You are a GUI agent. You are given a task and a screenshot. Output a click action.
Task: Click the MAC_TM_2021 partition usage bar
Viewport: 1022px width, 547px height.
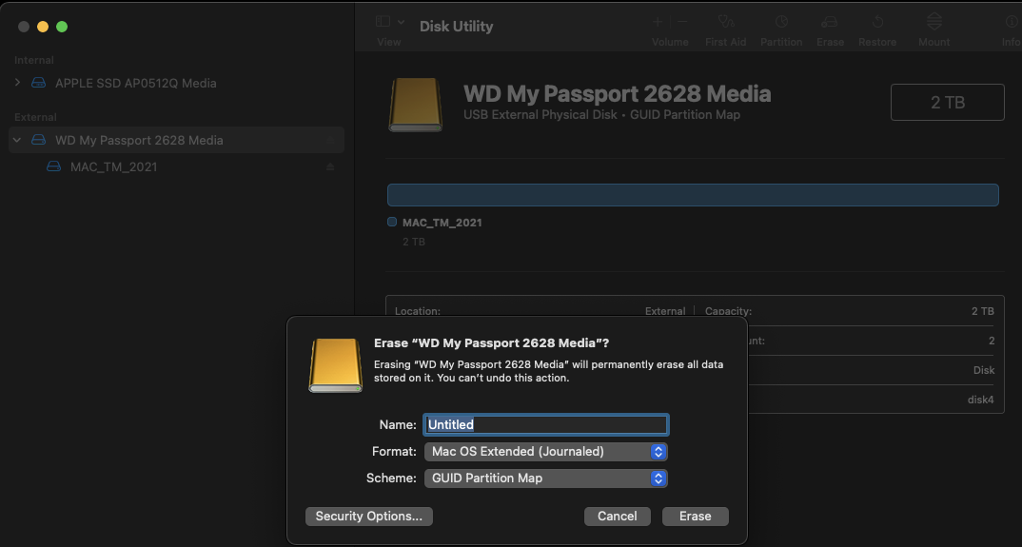tap(693, 195)
